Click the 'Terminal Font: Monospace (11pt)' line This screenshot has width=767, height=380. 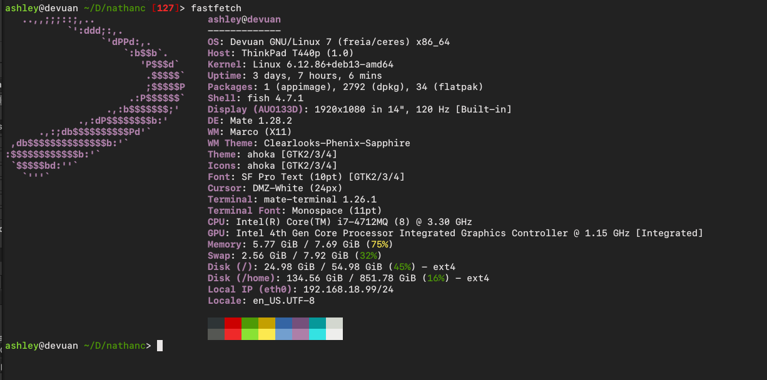[295, 211]
